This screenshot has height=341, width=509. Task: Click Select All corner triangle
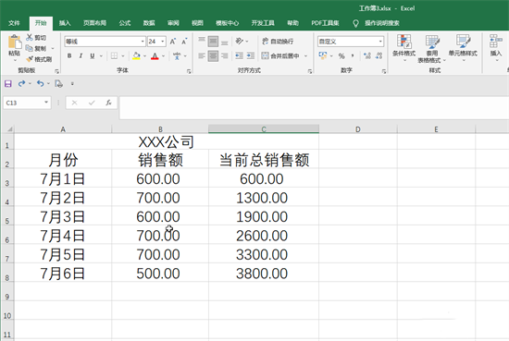tap(9, 129)
